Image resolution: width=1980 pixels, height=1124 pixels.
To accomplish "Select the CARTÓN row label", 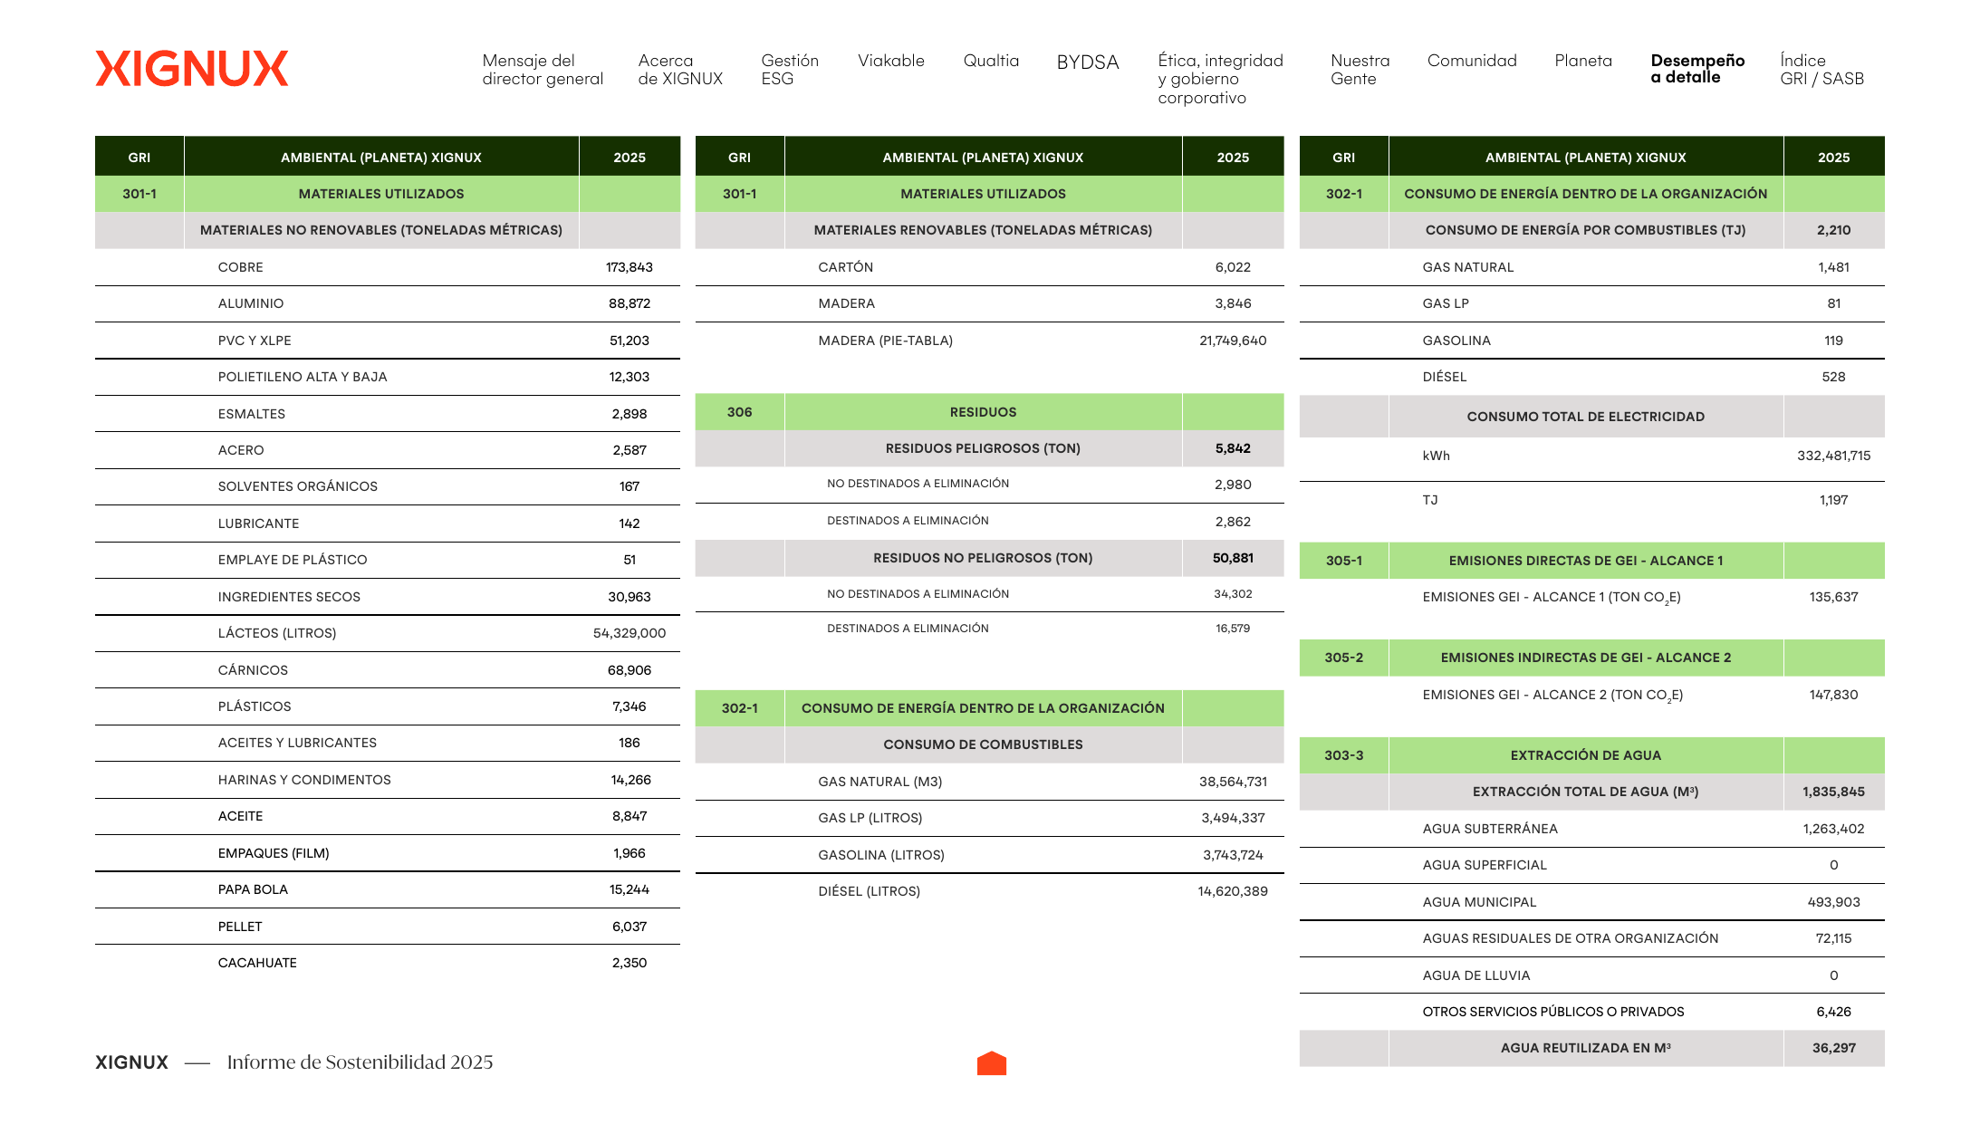I will (x=846, y=267).
